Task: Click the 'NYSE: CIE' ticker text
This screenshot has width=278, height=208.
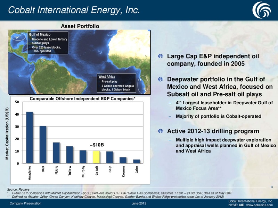Action: [x=236, y=205]
